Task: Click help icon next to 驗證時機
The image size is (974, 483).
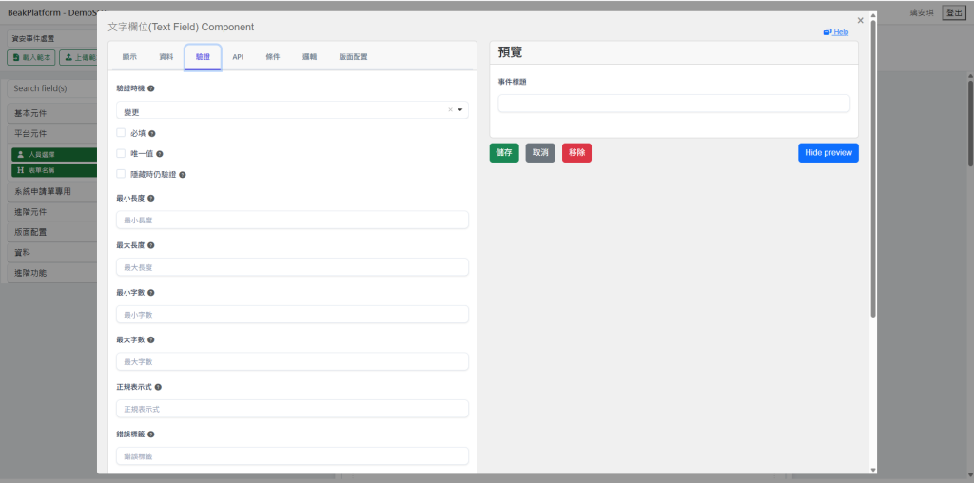Action: pyautogui.click(x=151, y=88)
